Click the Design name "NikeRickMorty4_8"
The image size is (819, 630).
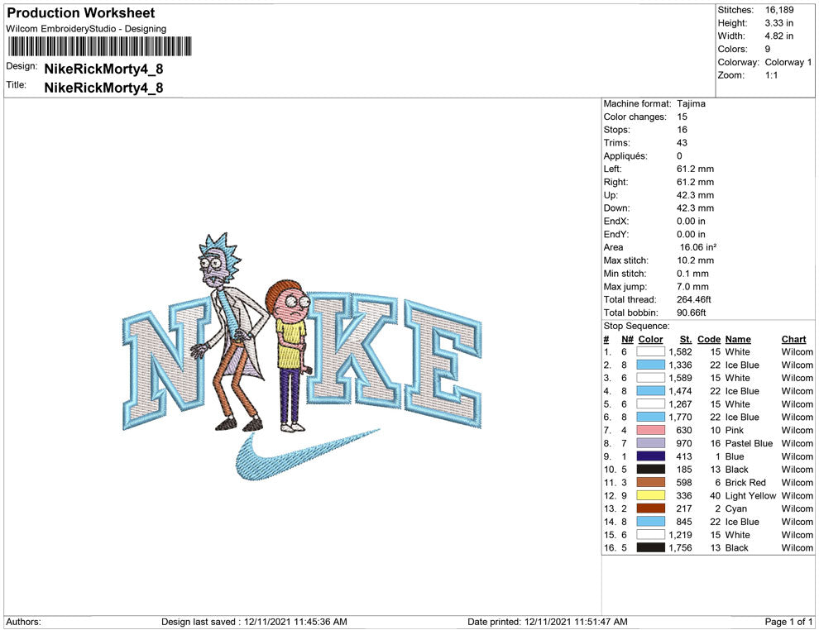point(103,69)
